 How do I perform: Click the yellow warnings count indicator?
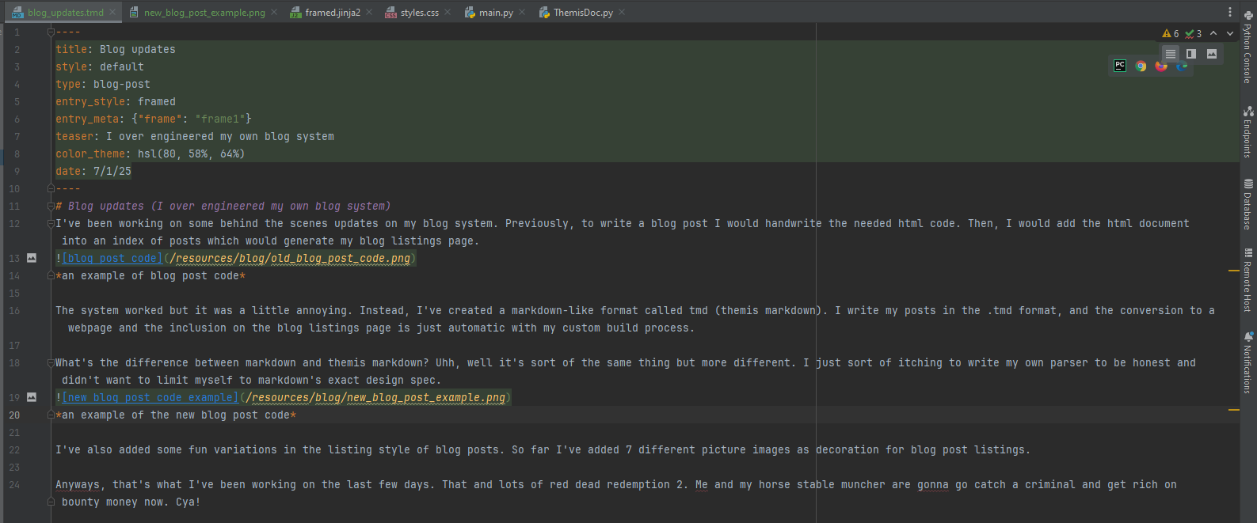pyautogui.click(x=1171, y=33)
